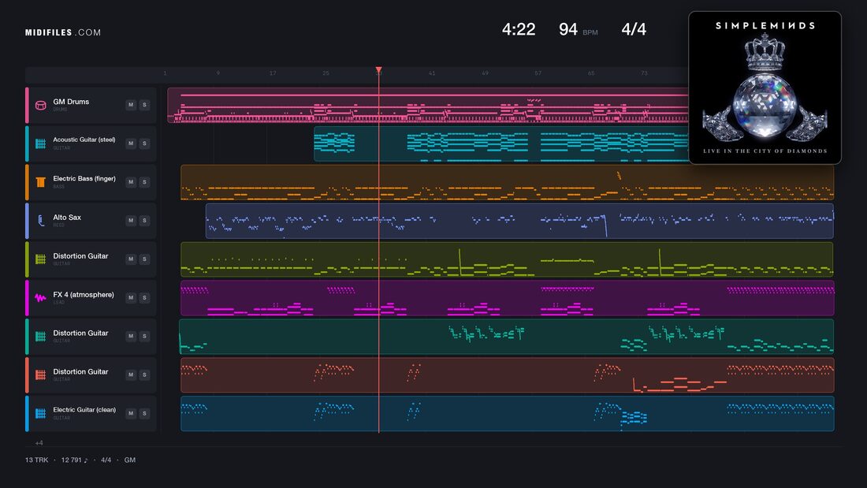
Task: Solo the Electric Bass (finger) track
Action: [144, 182]
